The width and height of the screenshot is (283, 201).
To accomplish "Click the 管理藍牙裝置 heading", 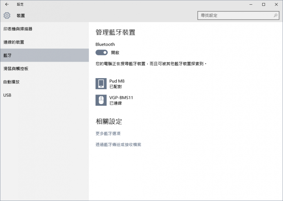I will 116,33.
